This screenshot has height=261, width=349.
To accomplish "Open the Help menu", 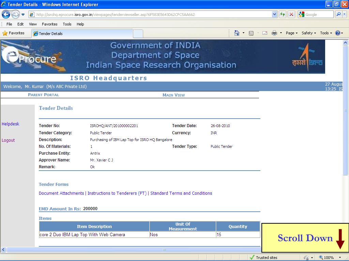I will tap(80, 24).
